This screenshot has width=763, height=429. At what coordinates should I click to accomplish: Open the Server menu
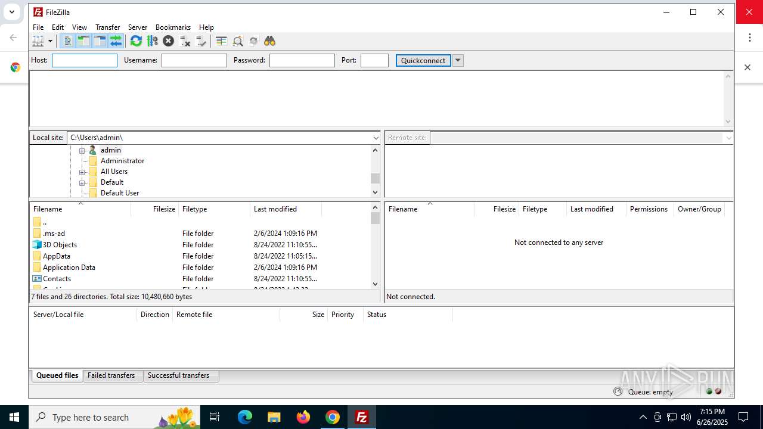coord(138,27)
